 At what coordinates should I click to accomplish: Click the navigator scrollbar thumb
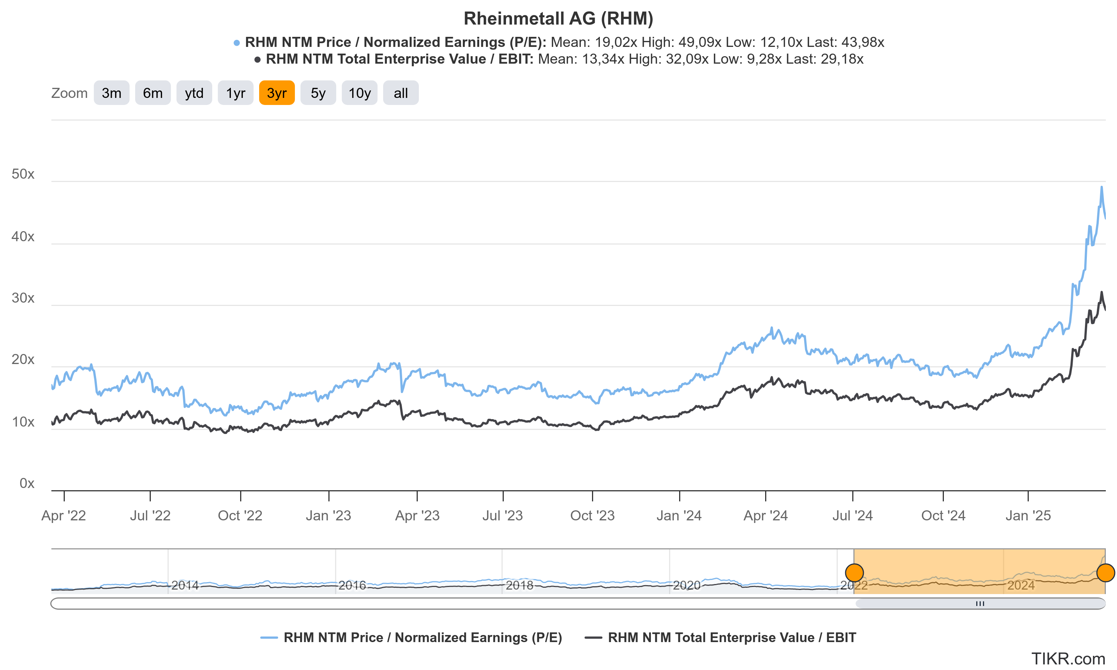[x=980, y=604]
